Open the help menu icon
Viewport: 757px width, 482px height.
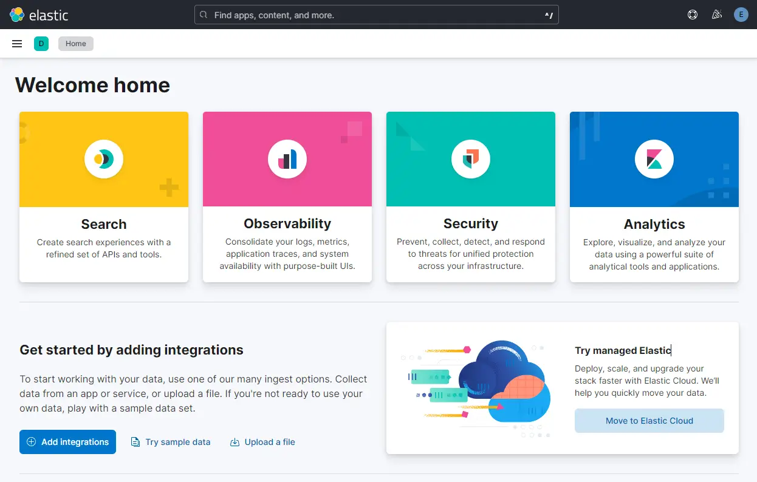click(693, 15)
